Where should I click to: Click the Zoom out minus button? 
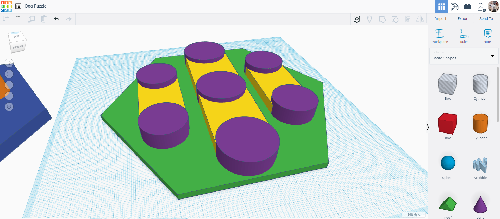[9, 96]
